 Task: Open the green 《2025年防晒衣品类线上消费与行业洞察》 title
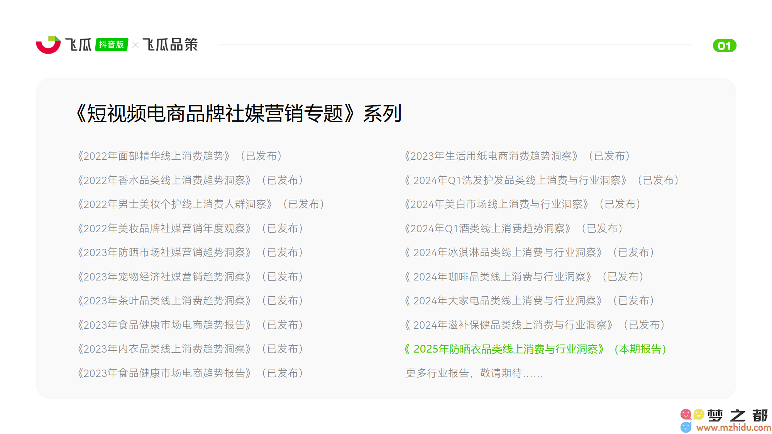click(505, 349)
